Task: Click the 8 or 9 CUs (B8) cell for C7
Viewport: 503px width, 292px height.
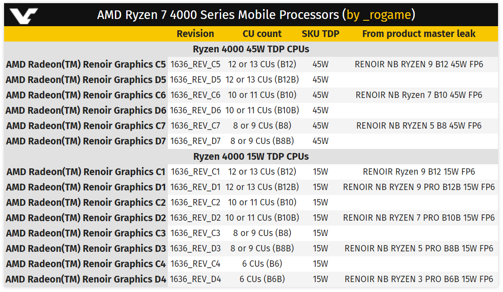Action: [x=262, y=126]
